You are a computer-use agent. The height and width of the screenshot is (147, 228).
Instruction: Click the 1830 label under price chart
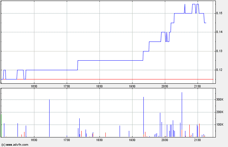tap(99, 86)
